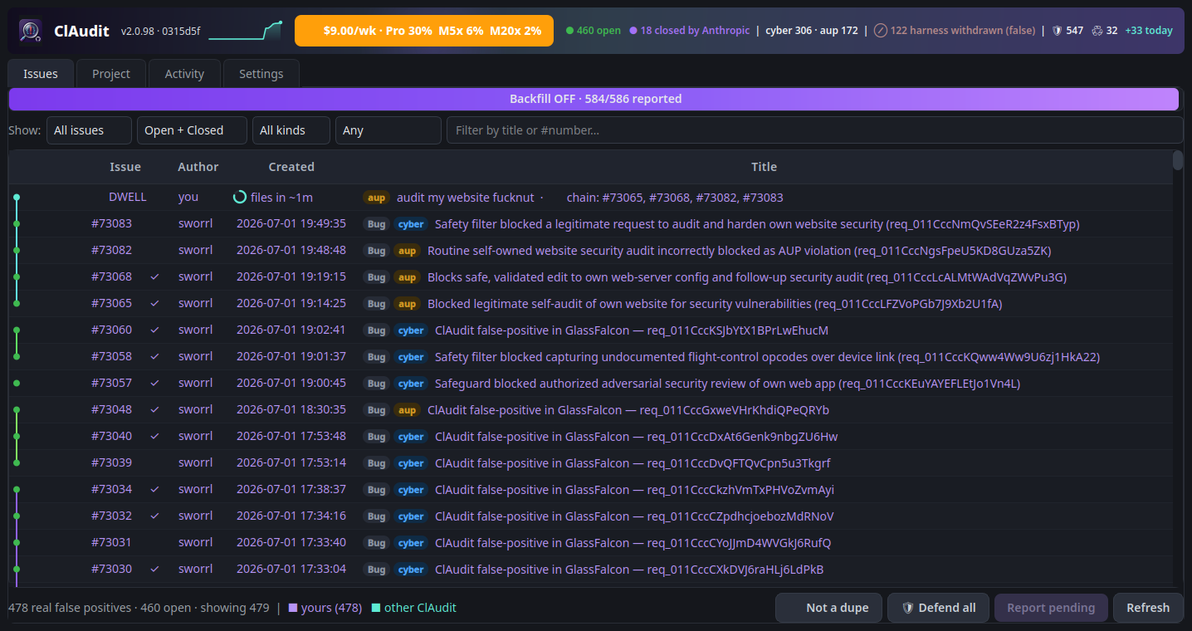This screenshot has height=631, width=1192.
Task: Click title Safety filter blocked capturing undocumented flight-control
Action: point(767,357)
